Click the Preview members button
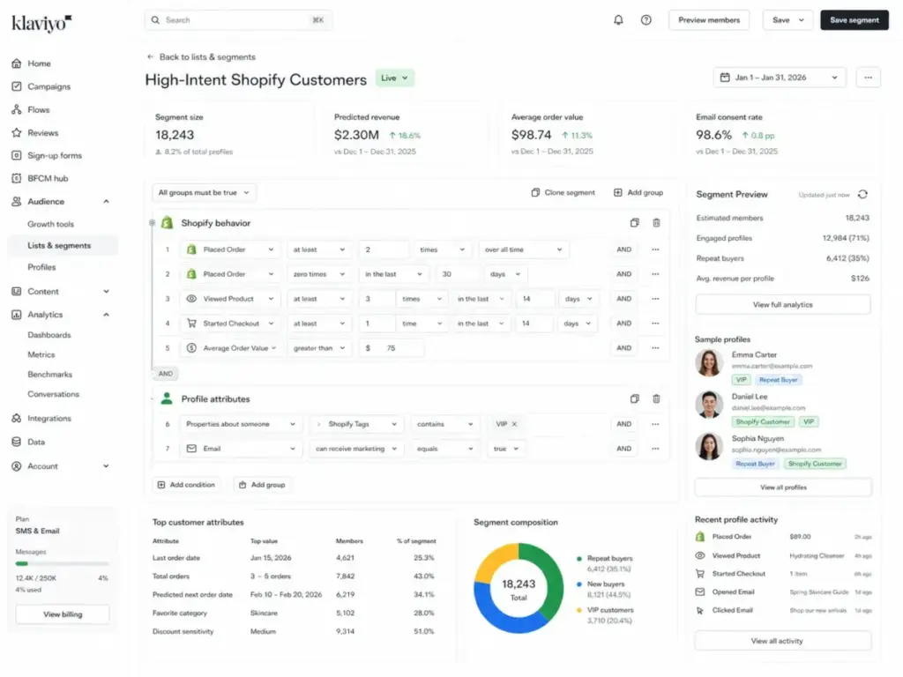Image resolution: width=903 pixels, height=677 pixels. point(709,20)
